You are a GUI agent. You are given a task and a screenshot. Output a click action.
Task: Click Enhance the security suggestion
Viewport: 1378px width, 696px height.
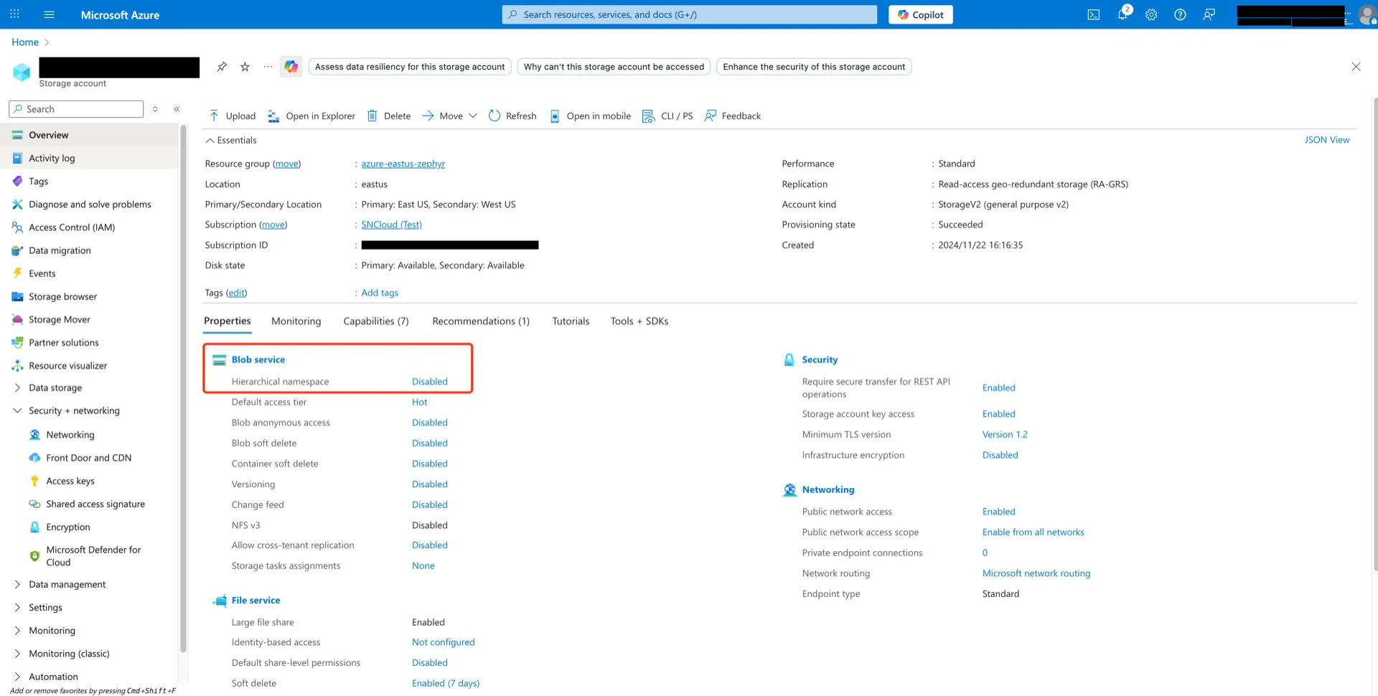click(814, 67)
